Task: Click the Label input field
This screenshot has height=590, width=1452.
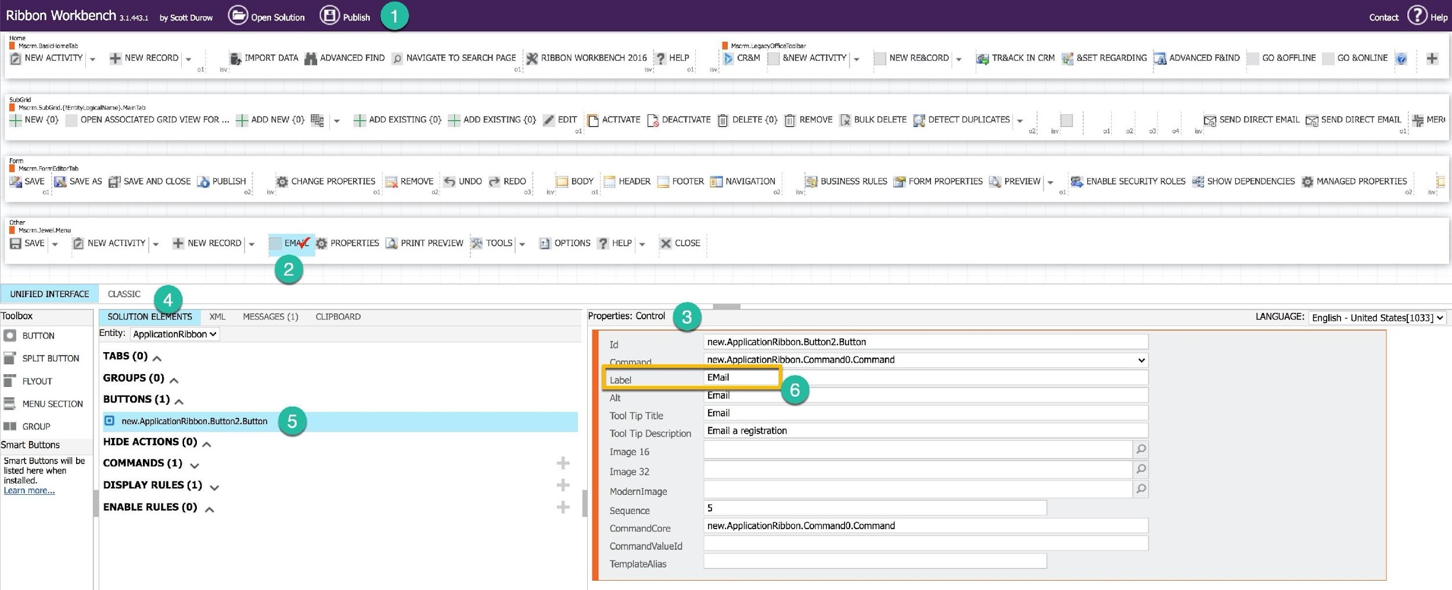Action: pos(926,378)
